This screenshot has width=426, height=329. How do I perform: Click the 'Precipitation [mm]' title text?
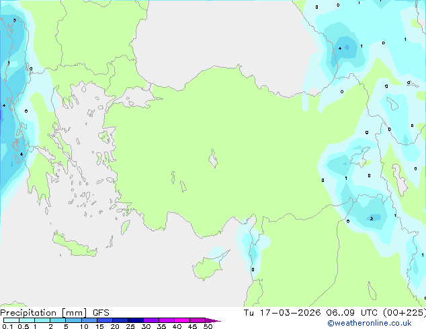tap(44, 313)
